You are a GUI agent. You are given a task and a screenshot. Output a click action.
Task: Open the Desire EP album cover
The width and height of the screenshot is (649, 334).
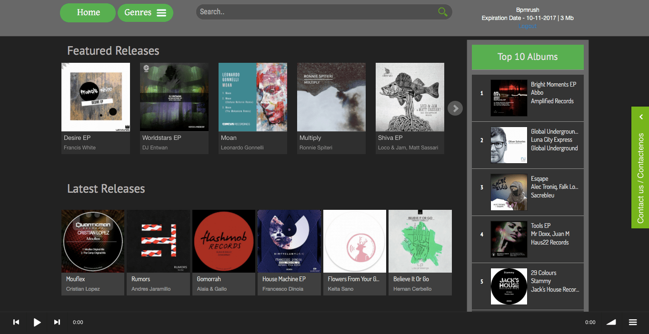96,97
